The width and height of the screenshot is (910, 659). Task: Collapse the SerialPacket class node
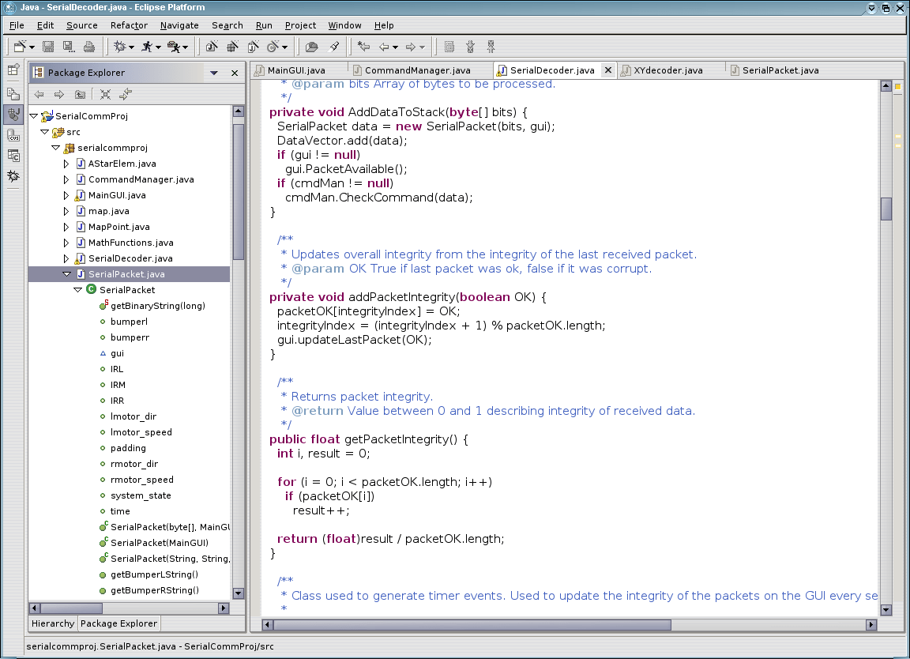(x=77, y=290)
